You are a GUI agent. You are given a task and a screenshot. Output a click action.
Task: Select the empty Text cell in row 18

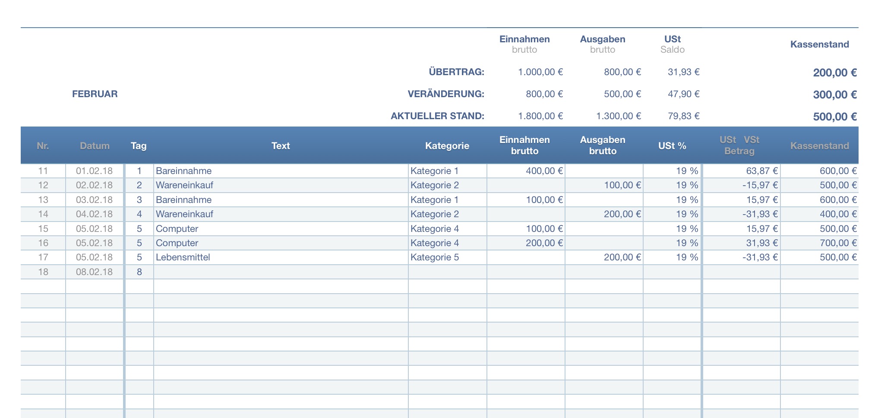click(281, 272)
